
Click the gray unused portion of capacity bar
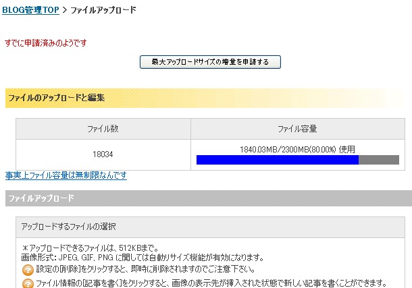379,160
